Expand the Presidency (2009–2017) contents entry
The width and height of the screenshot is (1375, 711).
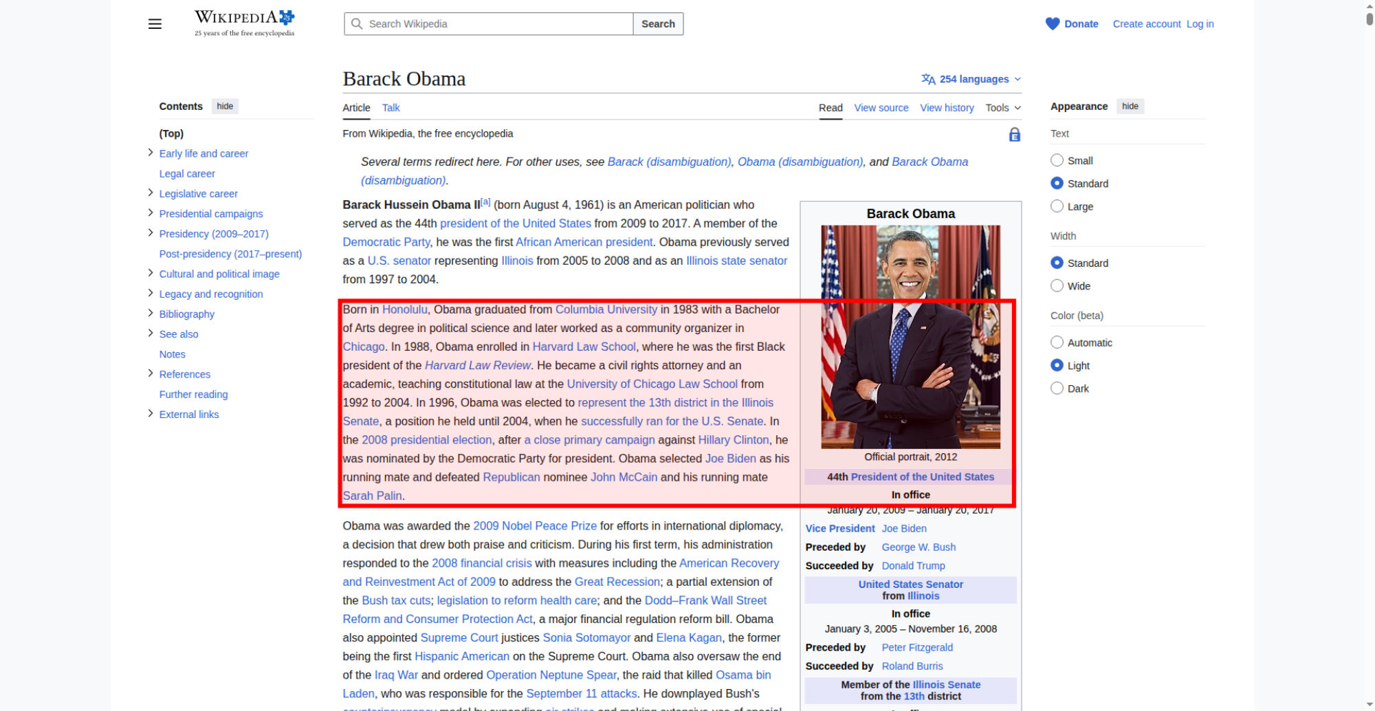(x=151, y=233)
